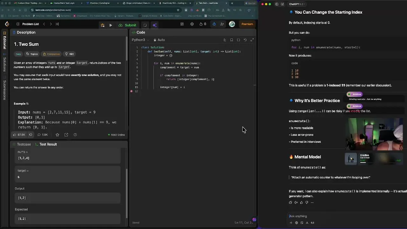The image size is (407, 229).
Task: Switch to the Test Result tab
Action: [x=46, y=144]
